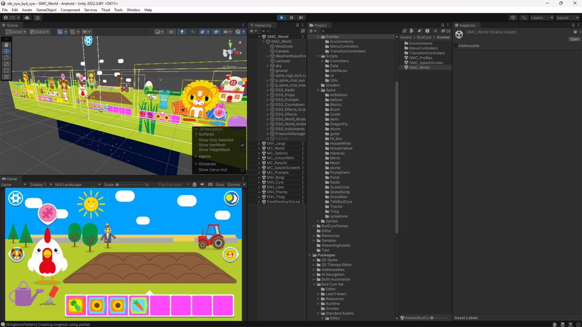Click the Open button in the Inspector

point(574,39)
